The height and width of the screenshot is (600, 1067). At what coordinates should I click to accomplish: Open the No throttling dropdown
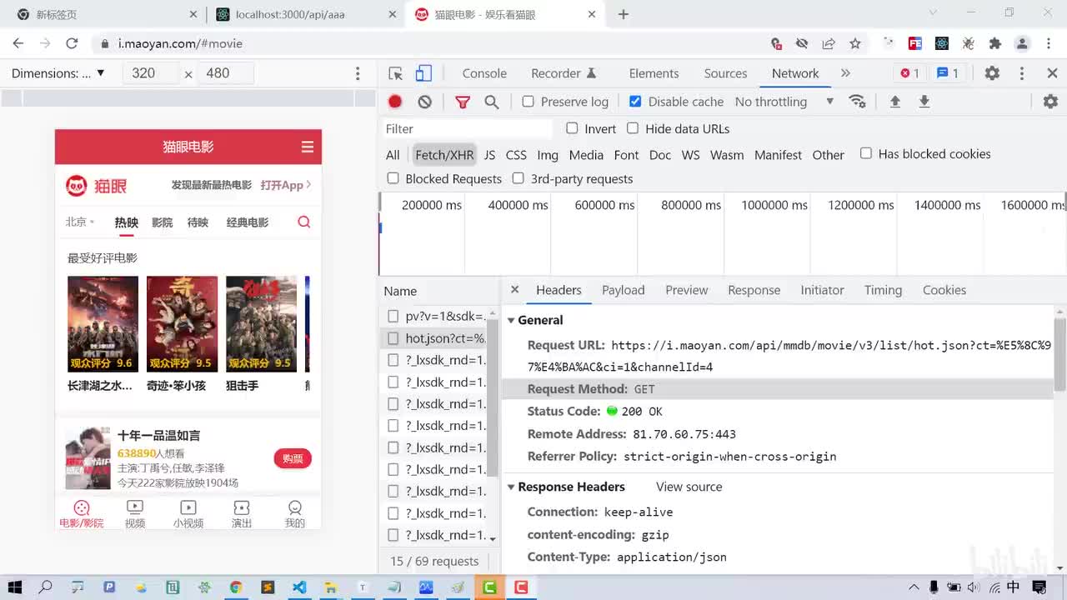(x=784, y=102)
